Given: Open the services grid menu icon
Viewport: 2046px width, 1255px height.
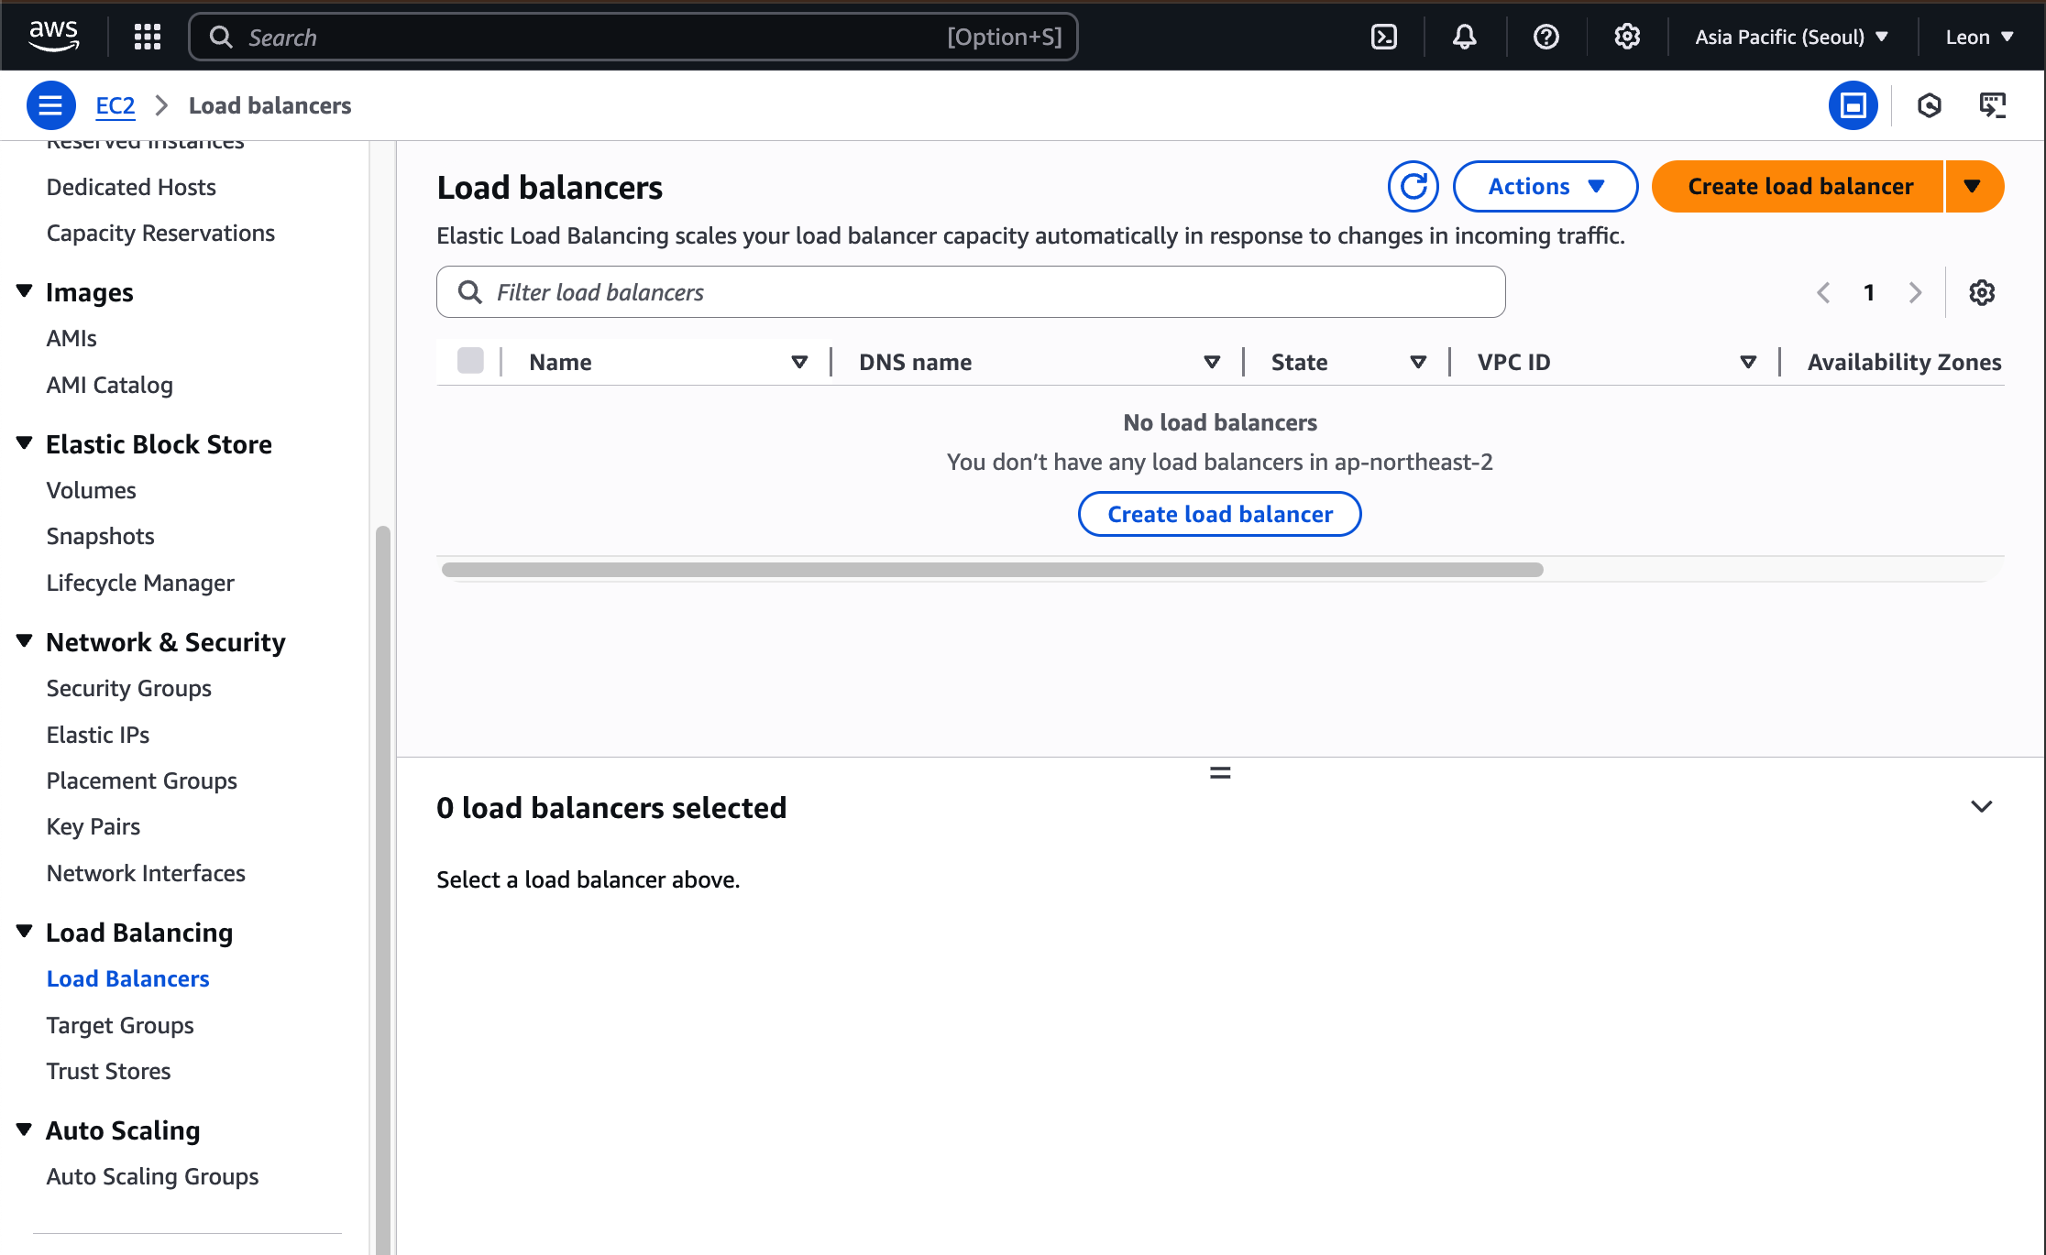Looking at the screenshot, I should click(x=147, y=37).
